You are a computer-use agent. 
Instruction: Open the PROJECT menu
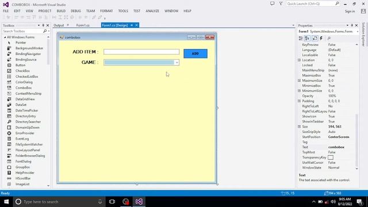pyautogui.click(x=45, y=11)
